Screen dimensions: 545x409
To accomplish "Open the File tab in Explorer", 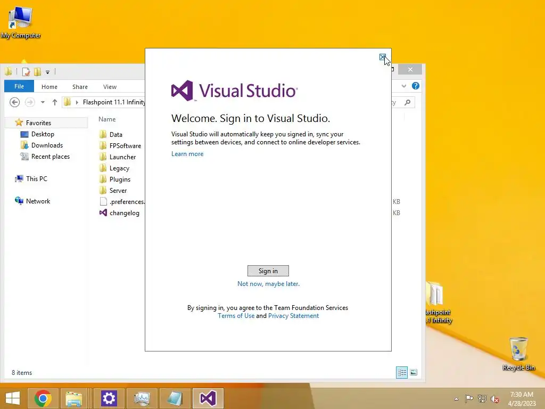I will (x=19, y=86).
